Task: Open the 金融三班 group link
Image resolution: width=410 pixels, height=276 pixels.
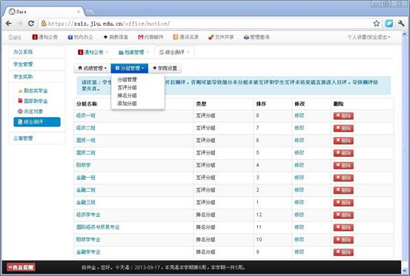Action: tap(86, 203)
